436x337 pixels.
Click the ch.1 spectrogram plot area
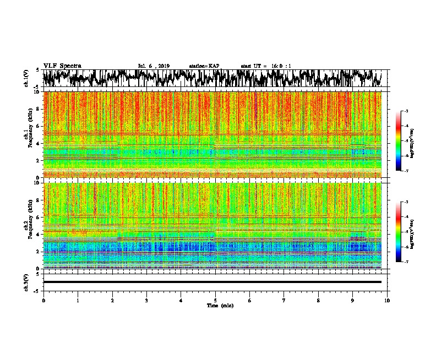click(x=212, y=134)
